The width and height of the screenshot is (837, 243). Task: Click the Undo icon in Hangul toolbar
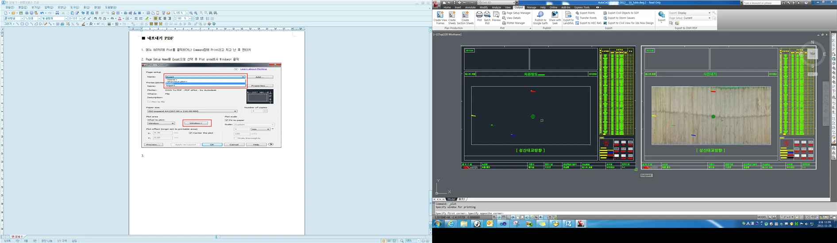pyautogui.click(x=42, y=13)
